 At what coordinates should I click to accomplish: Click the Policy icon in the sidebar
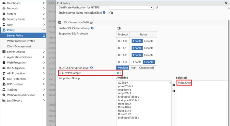pos(4,30)
